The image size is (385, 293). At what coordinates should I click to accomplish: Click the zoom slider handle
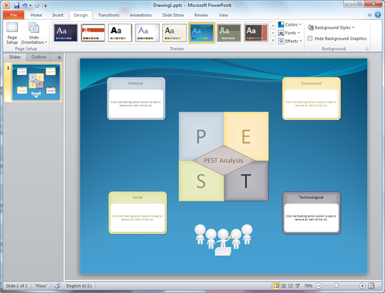(336, 285)
